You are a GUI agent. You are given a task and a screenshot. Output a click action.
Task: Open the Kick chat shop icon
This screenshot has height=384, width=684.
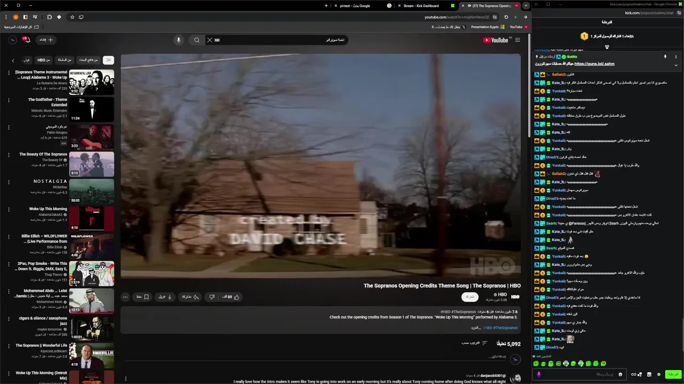[649, 374]
